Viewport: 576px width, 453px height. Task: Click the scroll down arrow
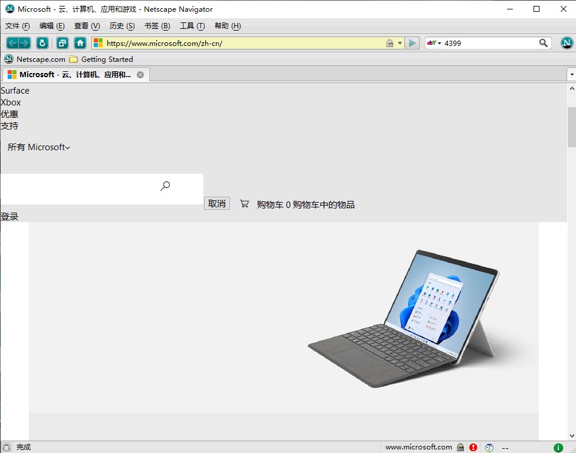(572, 436)
